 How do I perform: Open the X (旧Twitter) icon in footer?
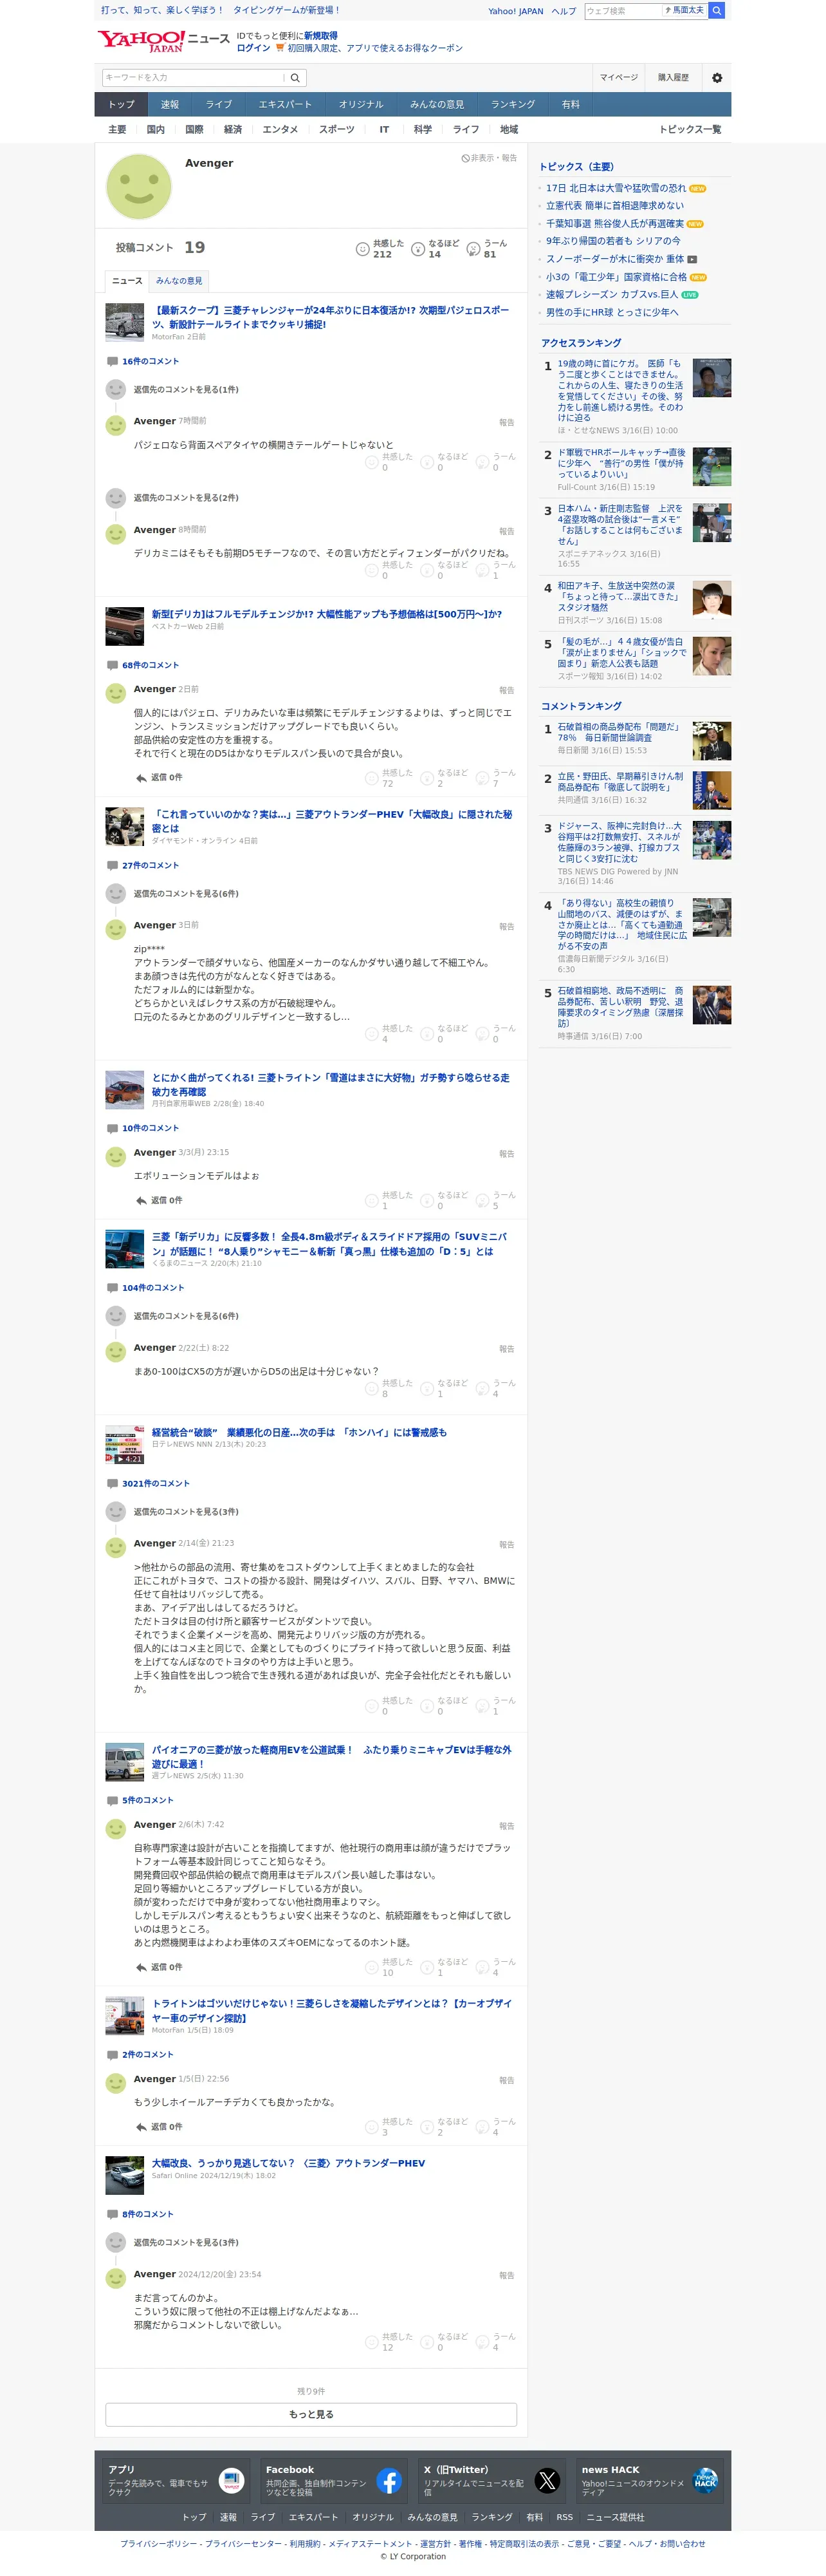tap(547, 2481)
